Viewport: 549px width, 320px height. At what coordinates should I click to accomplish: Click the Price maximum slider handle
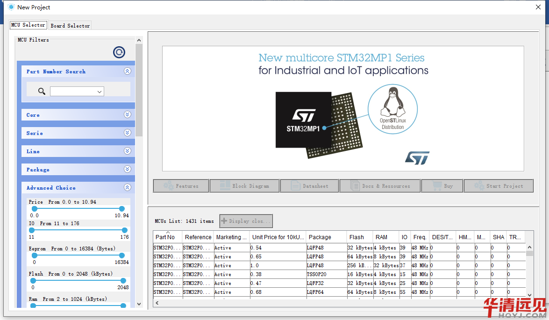point(122,209)
